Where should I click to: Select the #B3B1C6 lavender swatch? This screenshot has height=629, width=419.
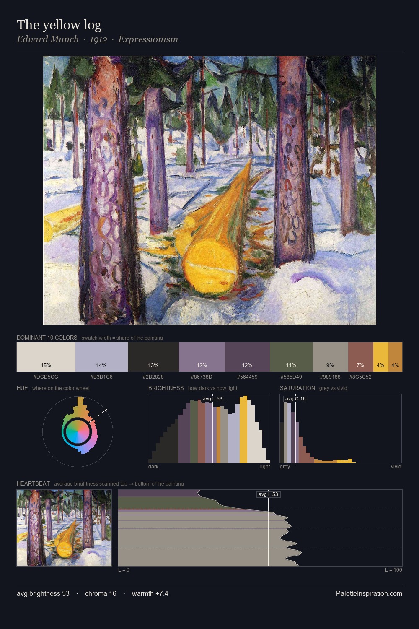pos(101,357)
